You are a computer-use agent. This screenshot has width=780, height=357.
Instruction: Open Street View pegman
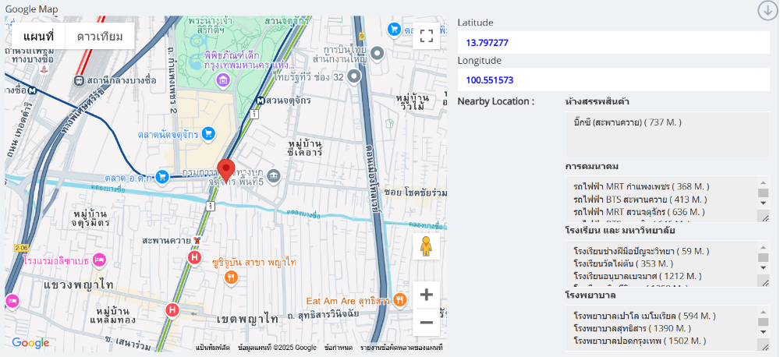coord(426,246)
